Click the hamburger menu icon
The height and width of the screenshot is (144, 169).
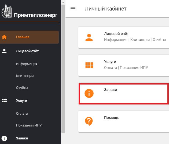(x=73, y=9)
